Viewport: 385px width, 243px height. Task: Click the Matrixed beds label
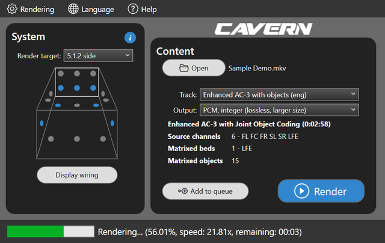[x=191, y=149]
